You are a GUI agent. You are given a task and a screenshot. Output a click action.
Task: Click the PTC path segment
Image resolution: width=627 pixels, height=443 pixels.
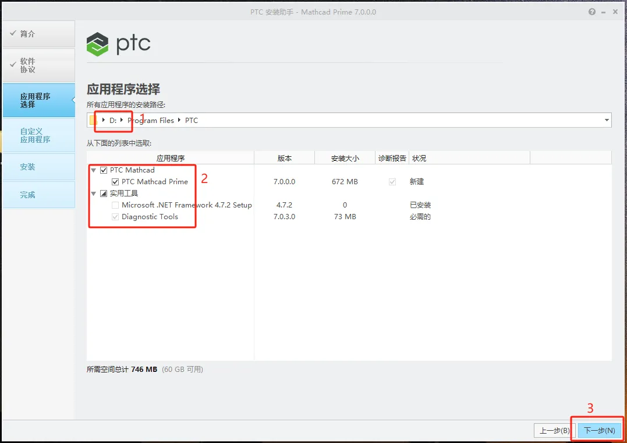(192, 120)
